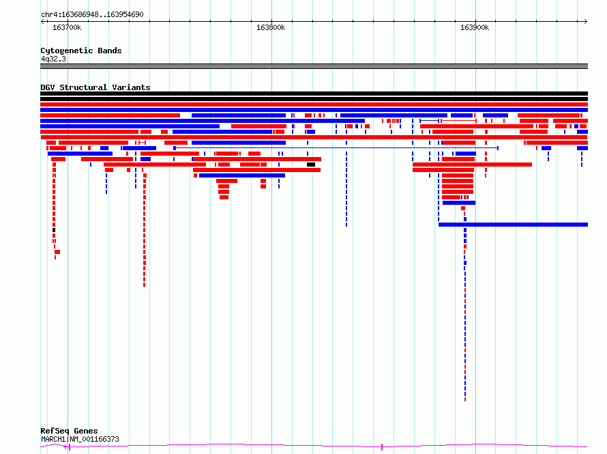The image size is (607, 454).
Task: Open the MARCH1|NM_001166373 gene label
Action: coord(80,439)
